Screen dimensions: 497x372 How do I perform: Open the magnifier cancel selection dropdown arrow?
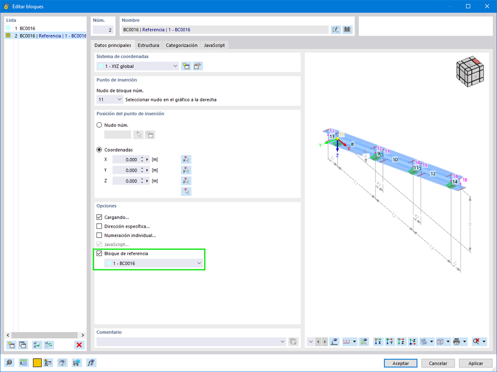pos(484,341)
